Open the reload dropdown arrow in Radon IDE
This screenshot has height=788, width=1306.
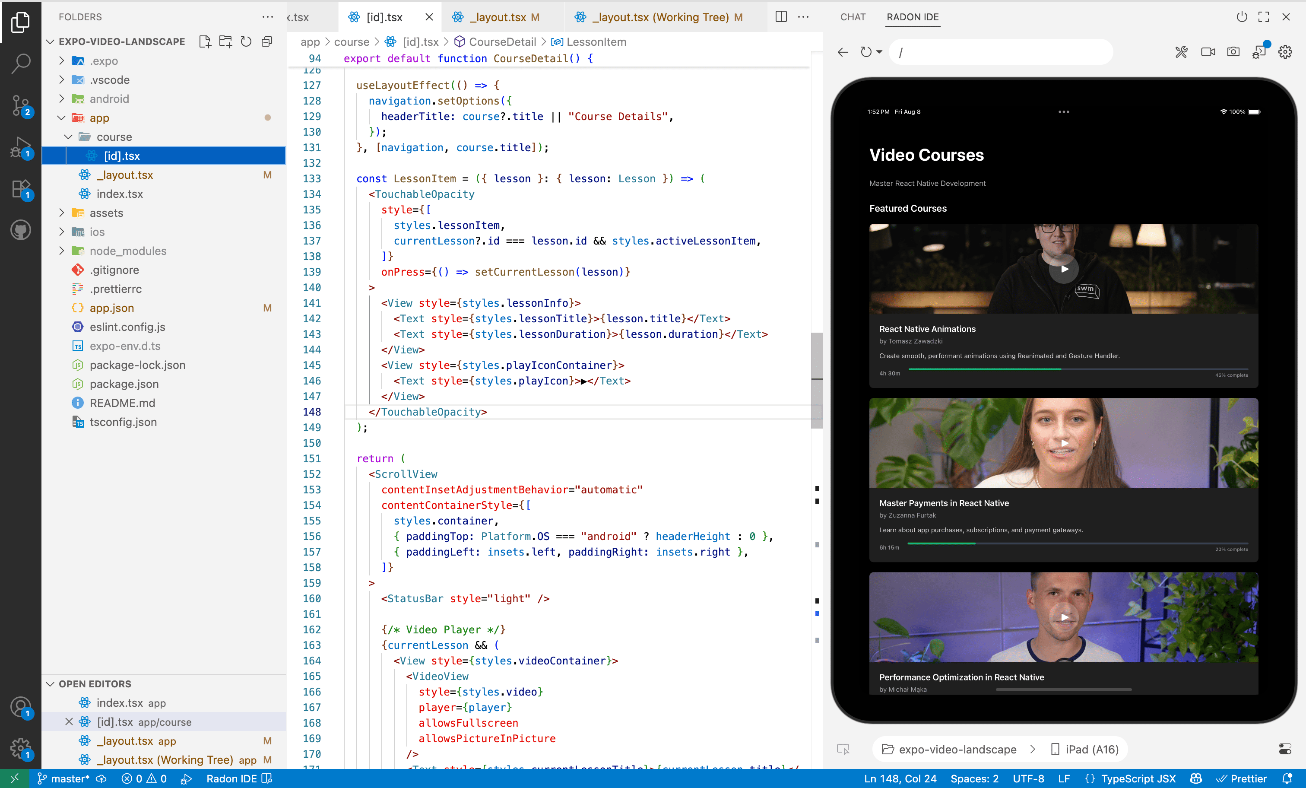click(879, 52)
